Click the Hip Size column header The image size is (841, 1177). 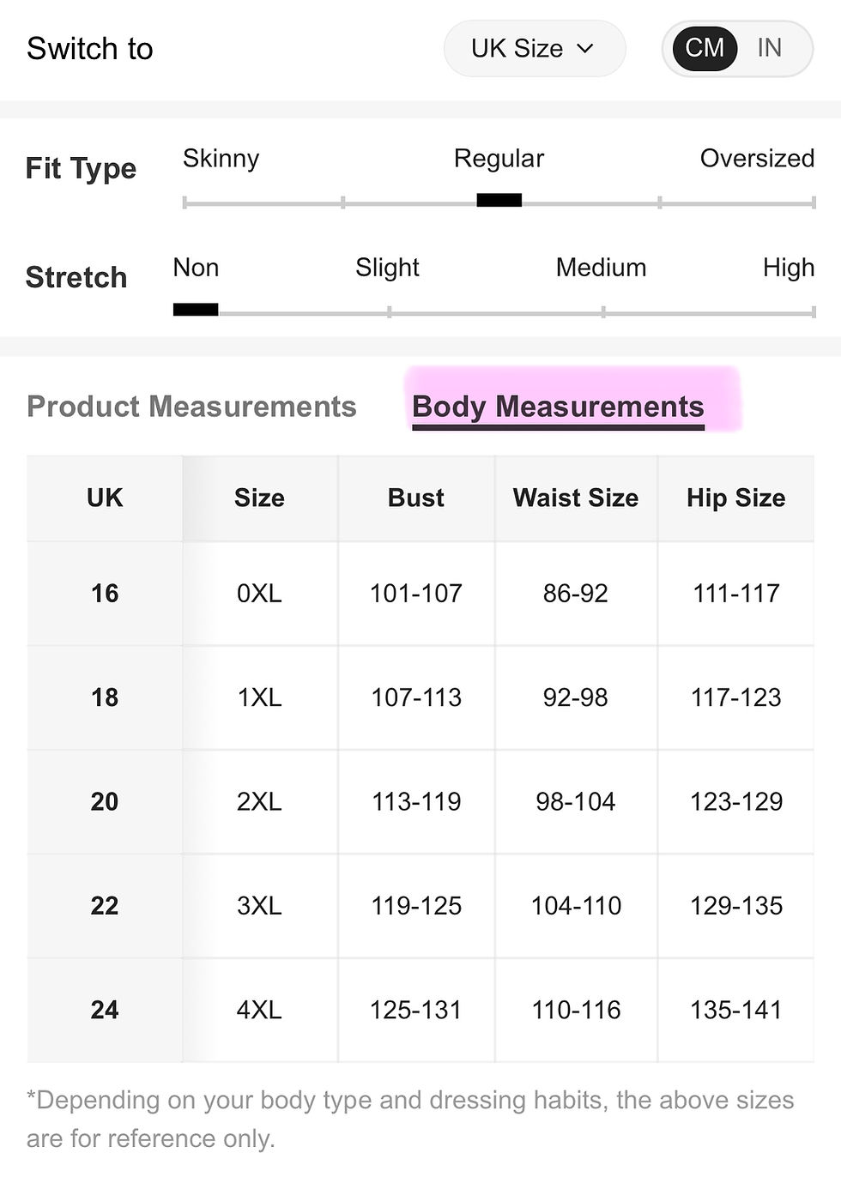tap(736, 498)
